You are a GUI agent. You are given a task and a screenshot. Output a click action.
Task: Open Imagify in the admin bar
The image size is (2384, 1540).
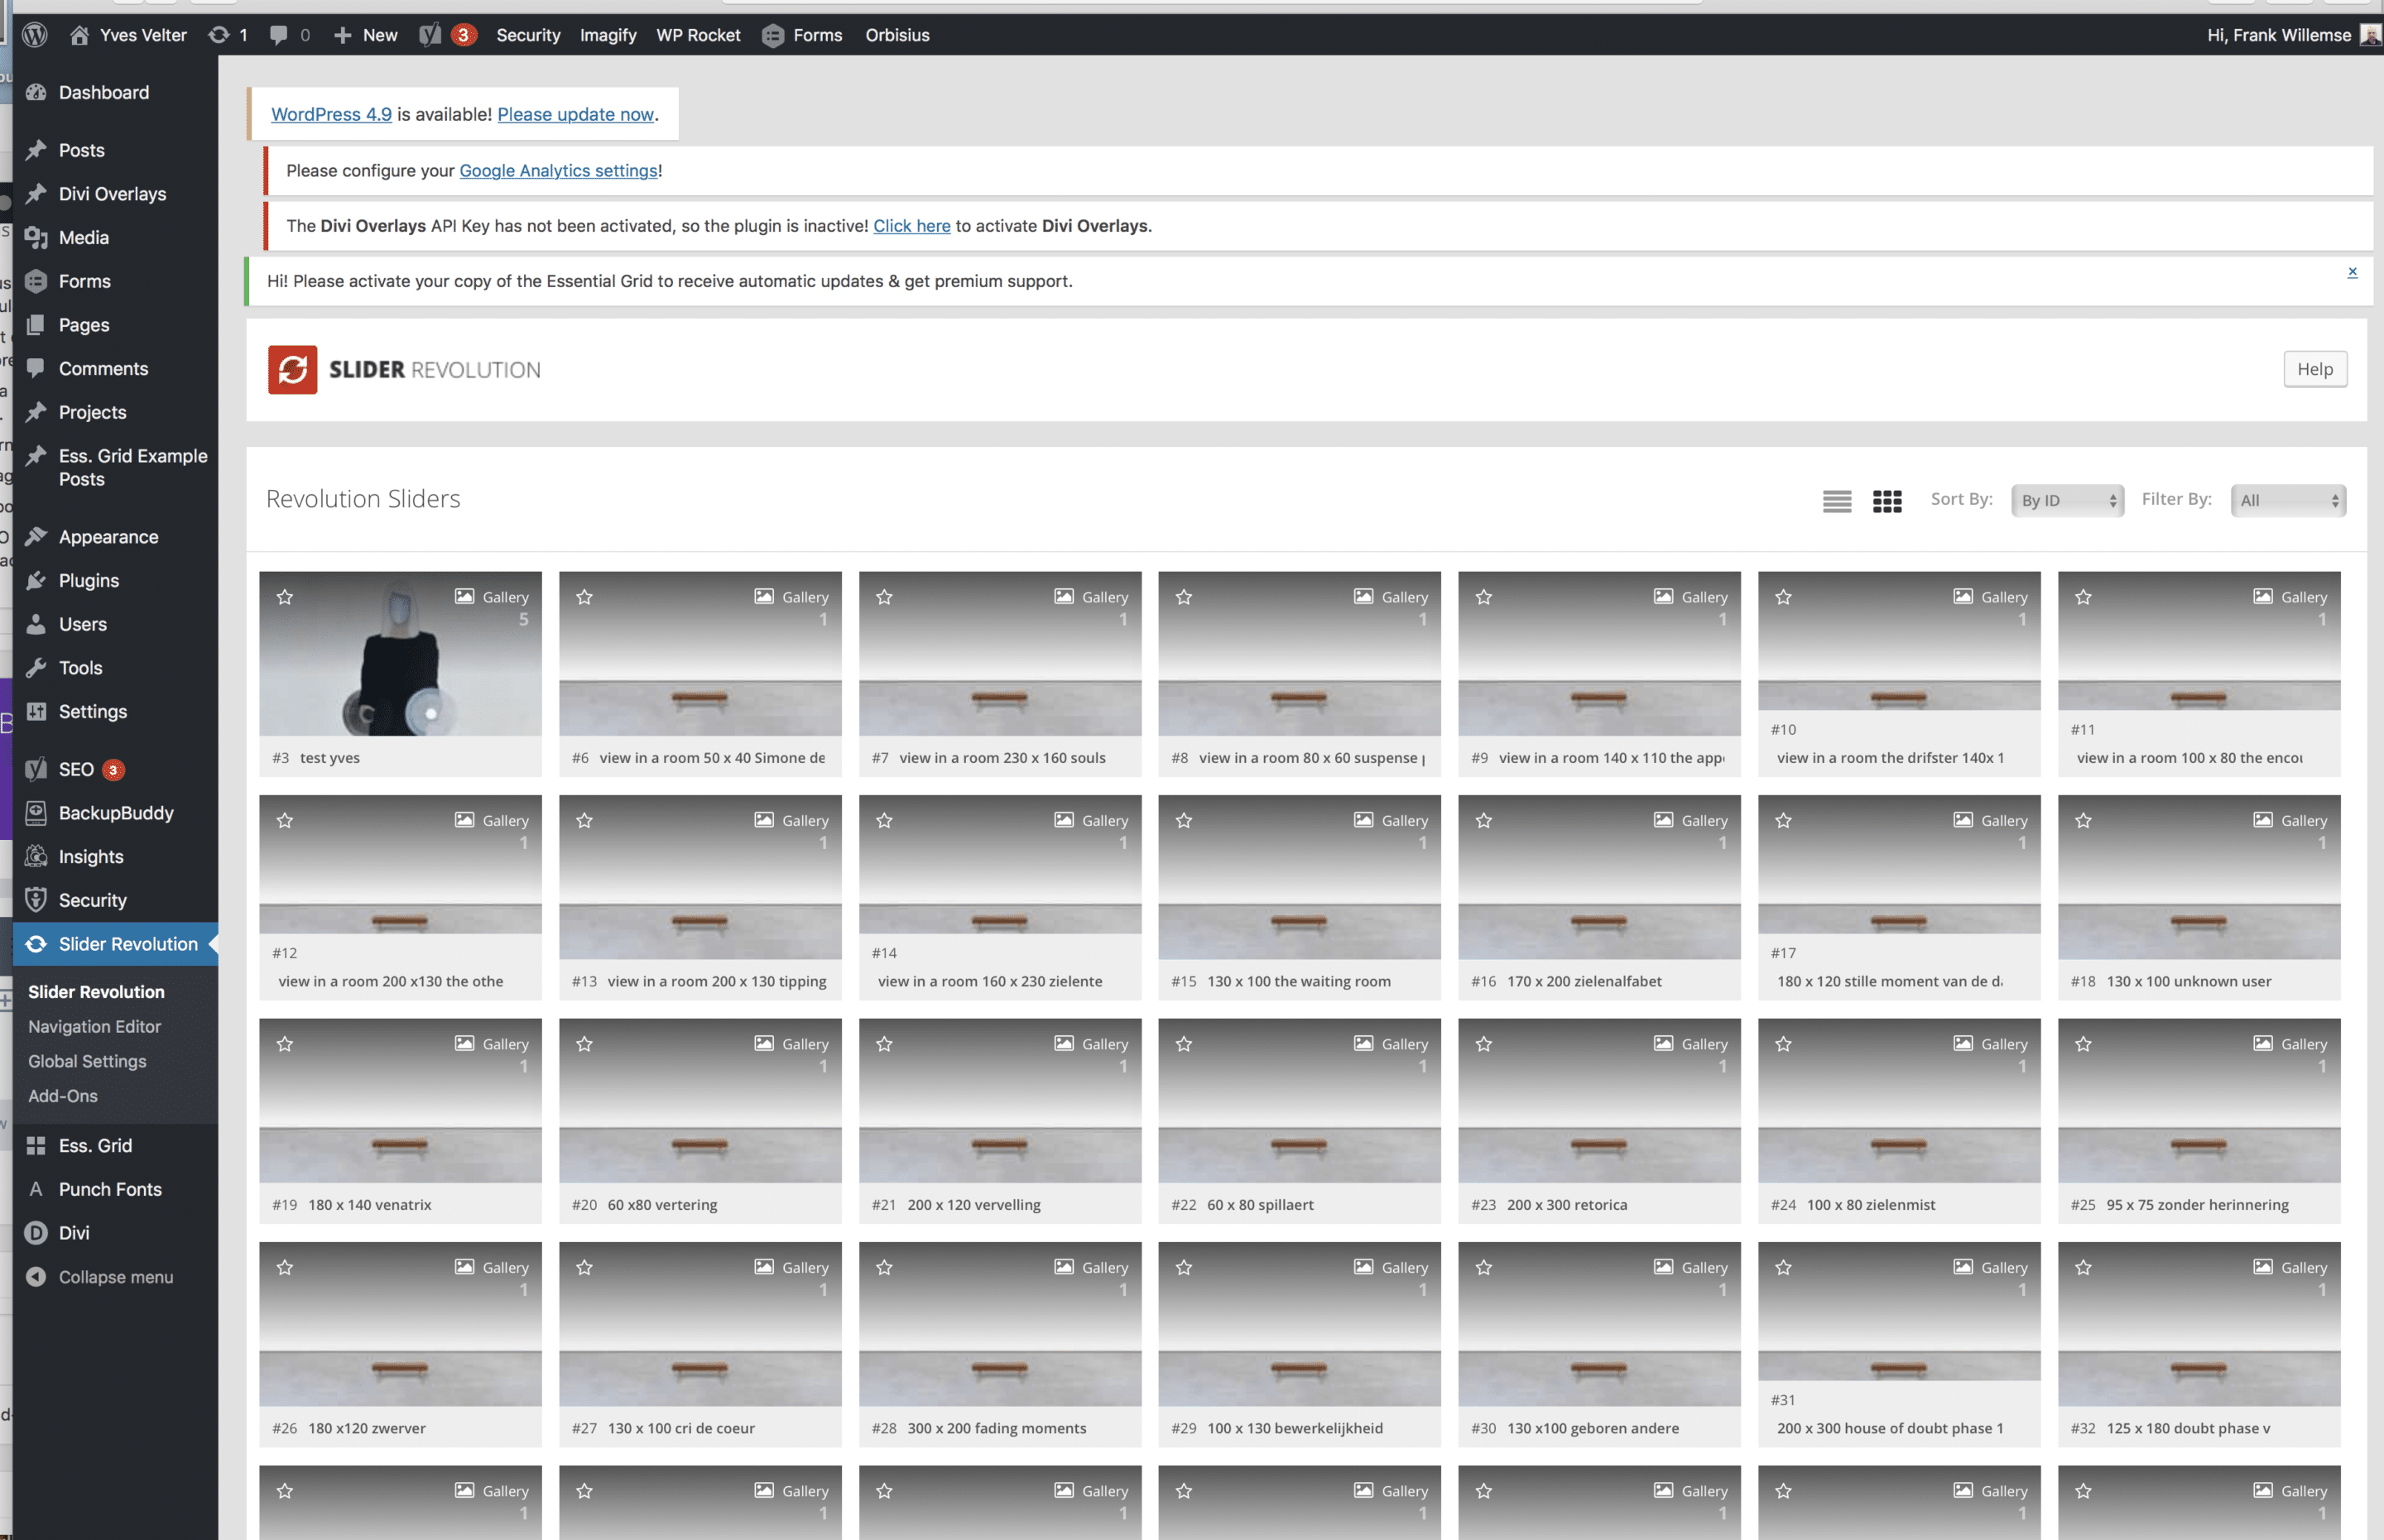(x=608, y=35)
